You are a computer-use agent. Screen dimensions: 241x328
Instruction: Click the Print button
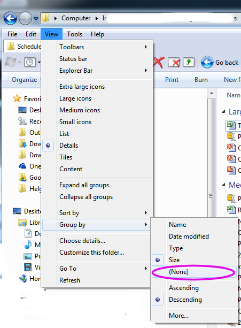click(x=172, y=80)
